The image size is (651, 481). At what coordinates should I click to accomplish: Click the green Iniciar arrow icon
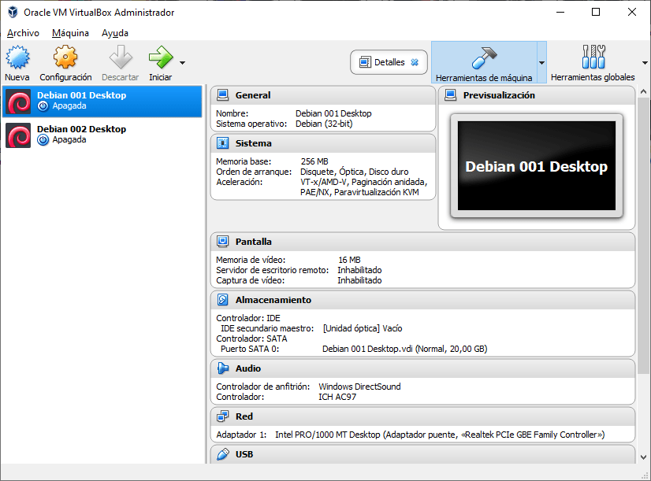click(160, 57)
